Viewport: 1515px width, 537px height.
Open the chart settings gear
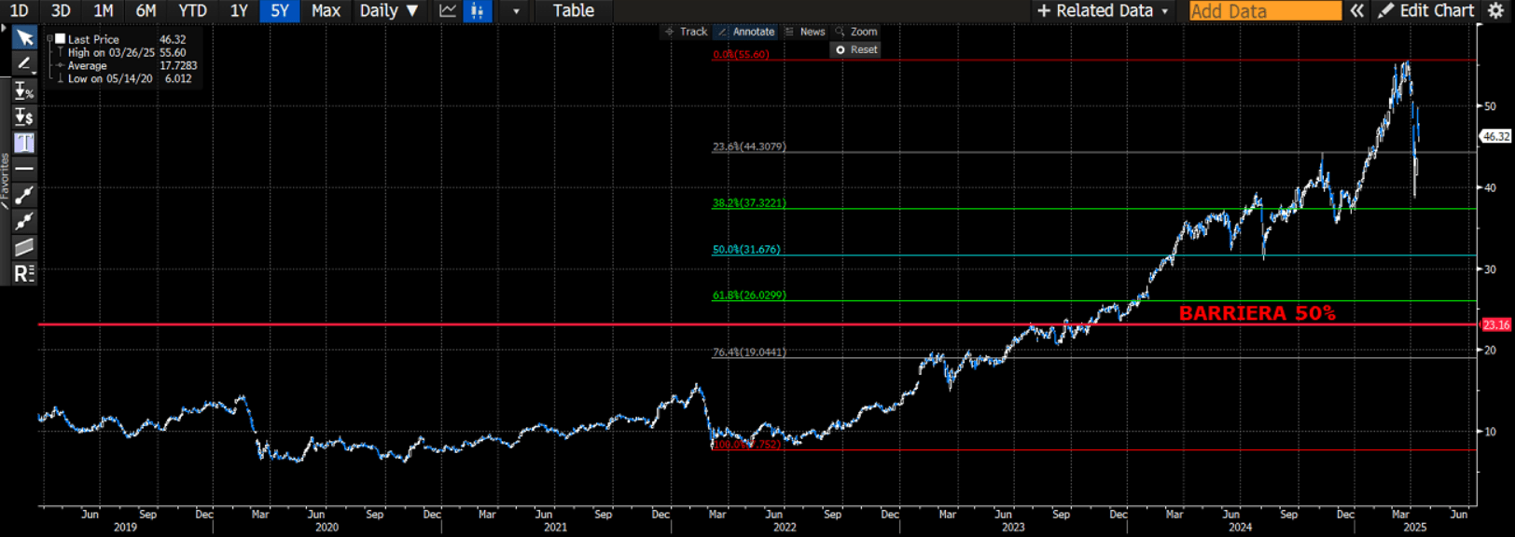coord(1496,11)
